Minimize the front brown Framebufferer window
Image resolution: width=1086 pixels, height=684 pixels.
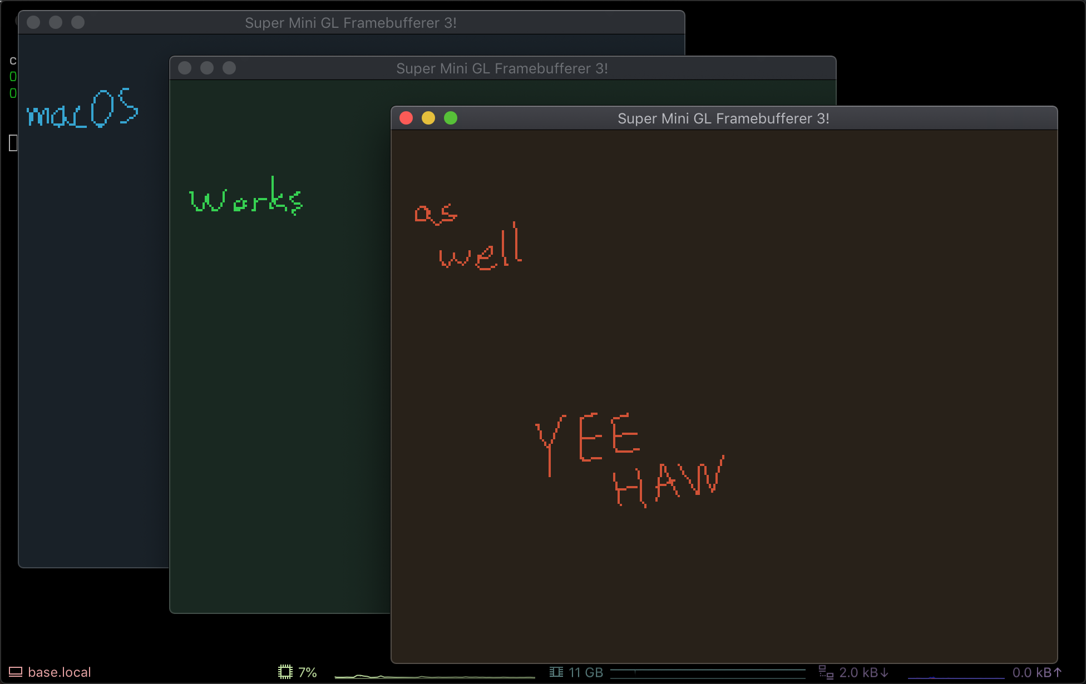(428, 118)
